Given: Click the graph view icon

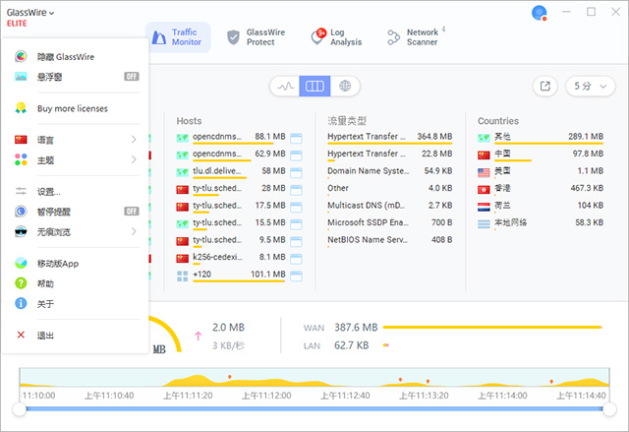Looking at the screenshot, I should click(286, 87).
